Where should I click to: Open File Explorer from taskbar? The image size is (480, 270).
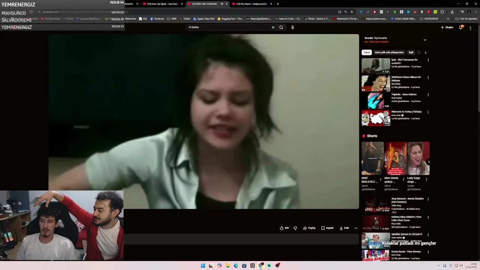click(x=228, y=265)
